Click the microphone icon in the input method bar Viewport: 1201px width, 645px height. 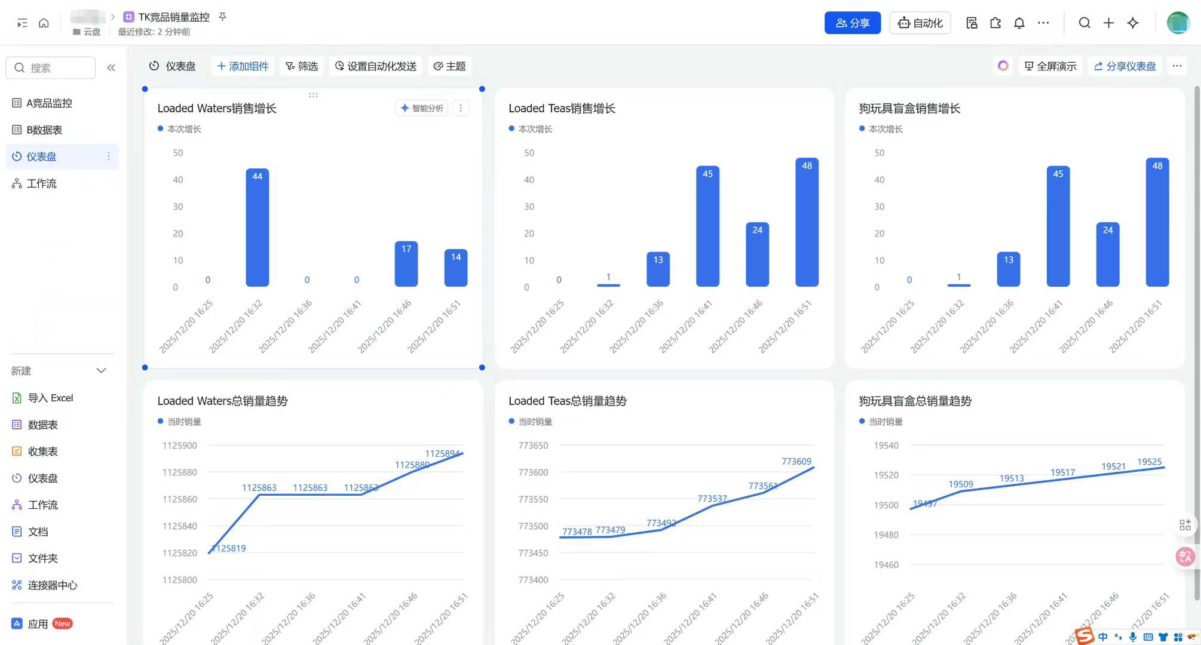coord(1132,637)
